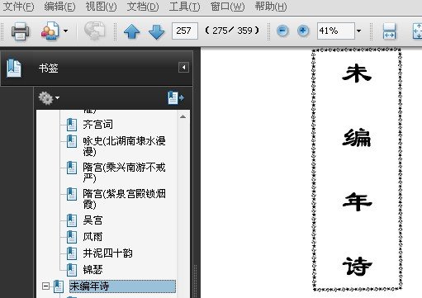Screen dimensions: 422x298
Task: Open the 工具(T) menu
Action: (184, 7)
